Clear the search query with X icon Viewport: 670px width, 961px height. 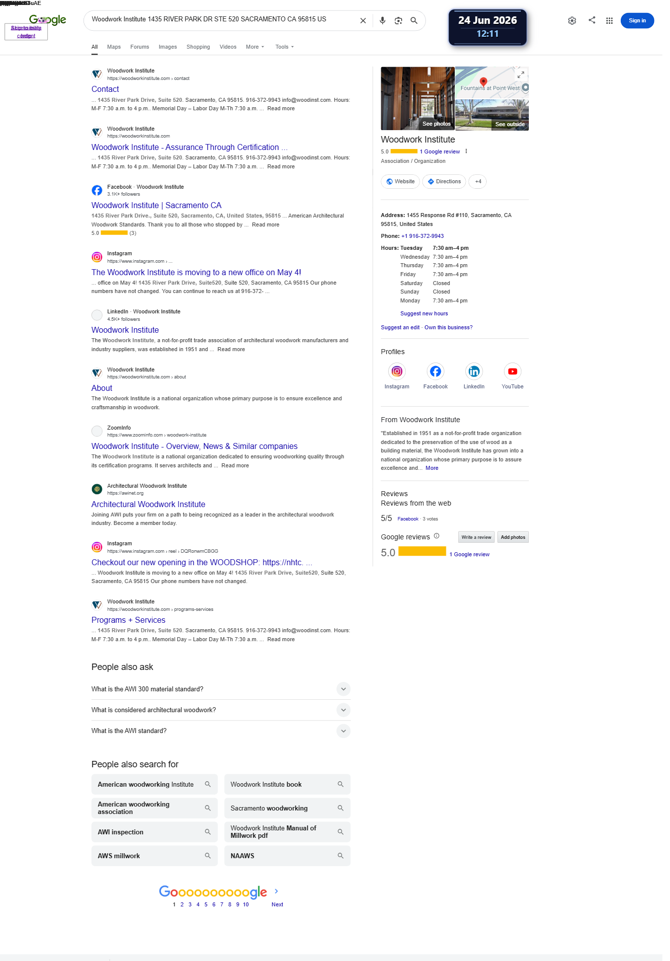click(363, 21)
